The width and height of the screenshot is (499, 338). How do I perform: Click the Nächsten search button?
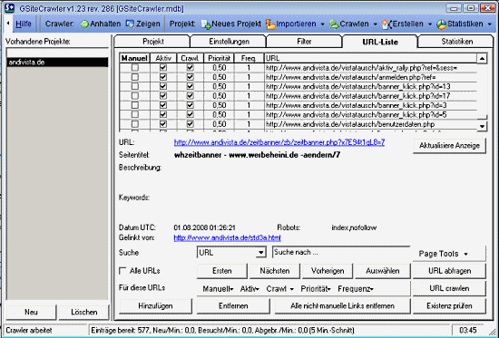click(275, 271)
